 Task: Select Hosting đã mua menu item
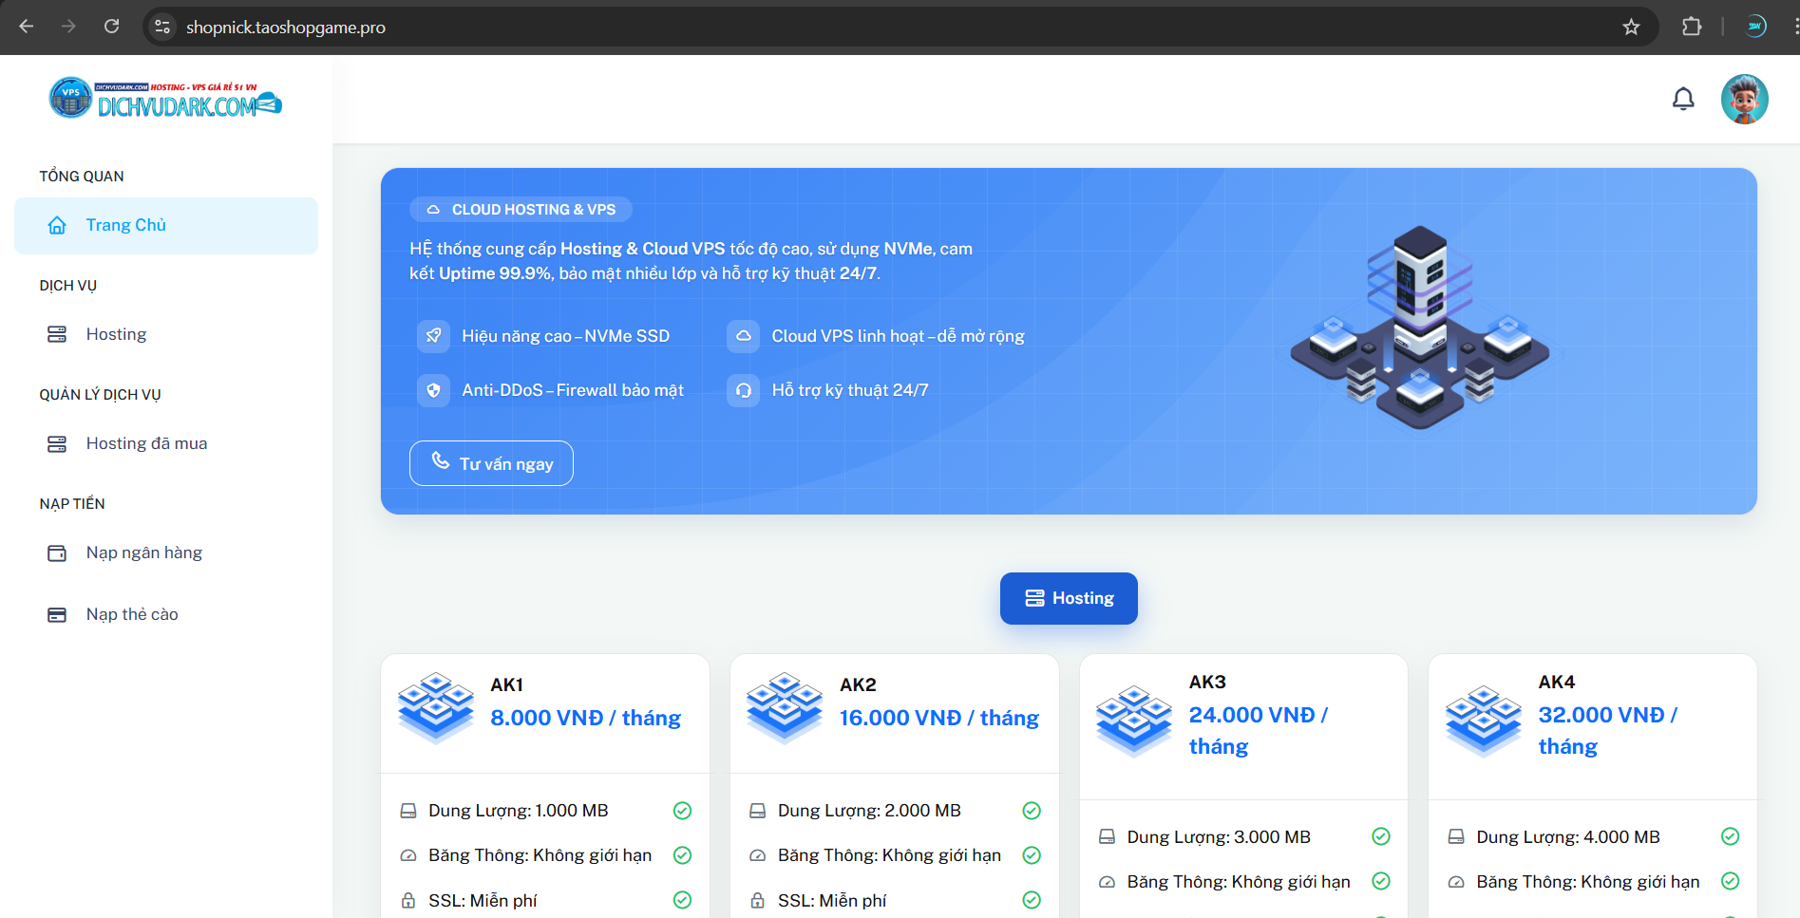click(145, 442)
